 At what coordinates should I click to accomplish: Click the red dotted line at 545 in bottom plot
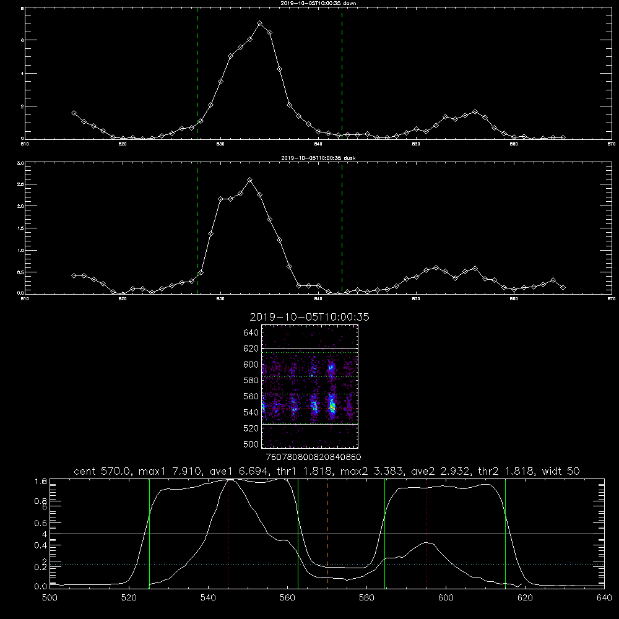tap(228, 532)
